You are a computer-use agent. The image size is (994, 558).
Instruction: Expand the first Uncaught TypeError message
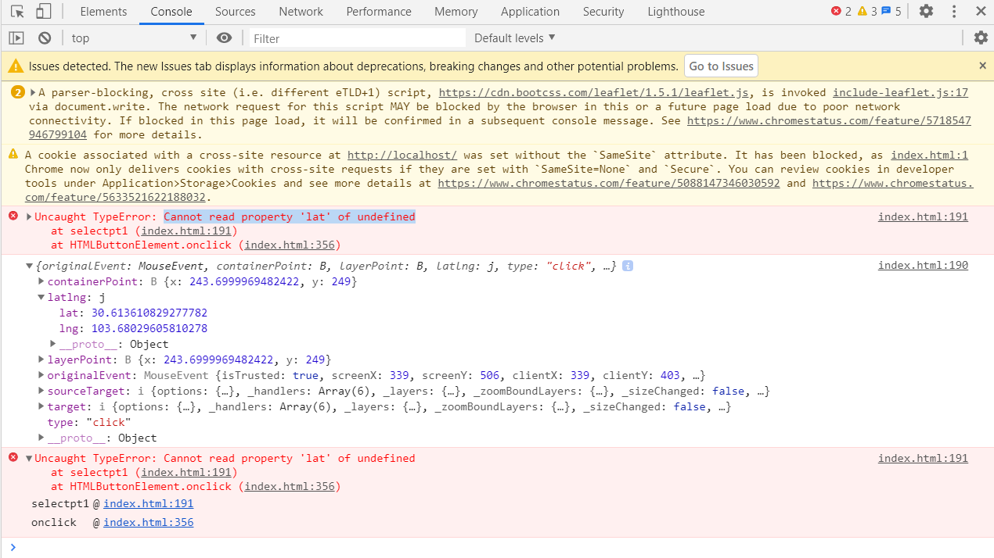(30, 216)
